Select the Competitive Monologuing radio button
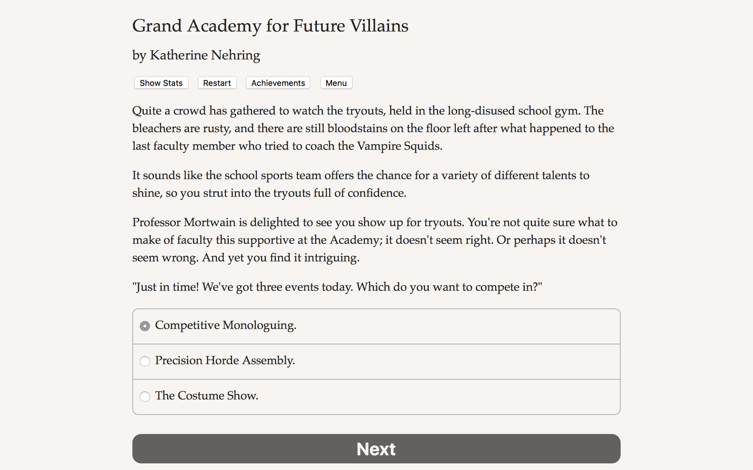 coord(145,326)
